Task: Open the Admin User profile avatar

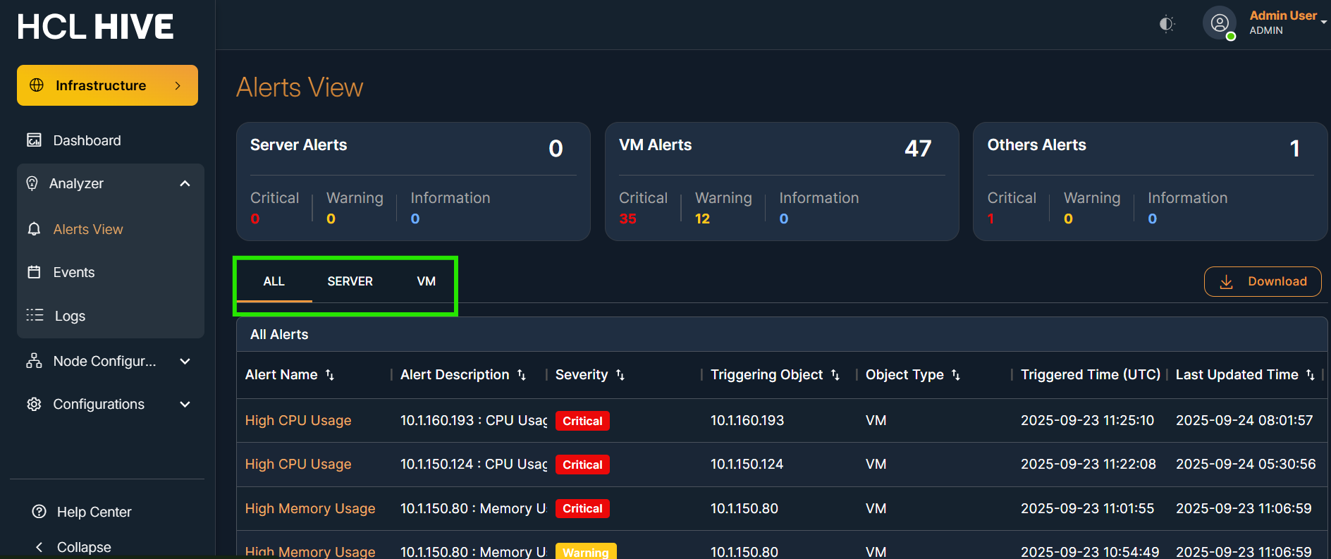Action: tap(1219, 23)
